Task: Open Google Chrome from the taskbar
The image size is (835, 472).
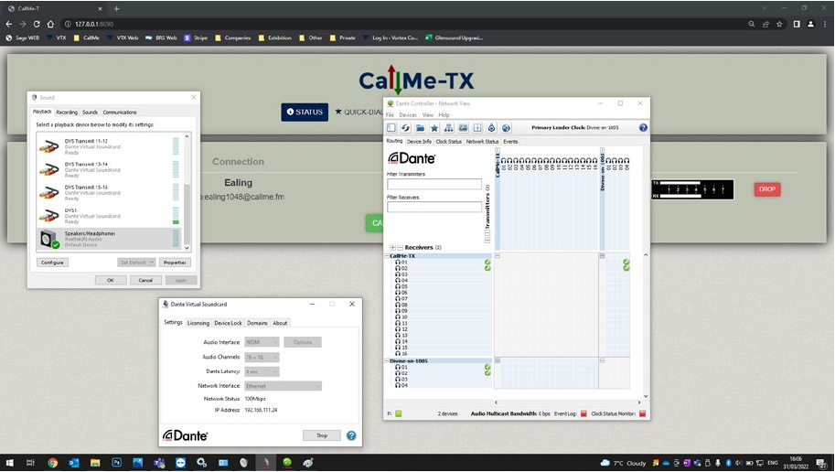Action: point(52,463)
